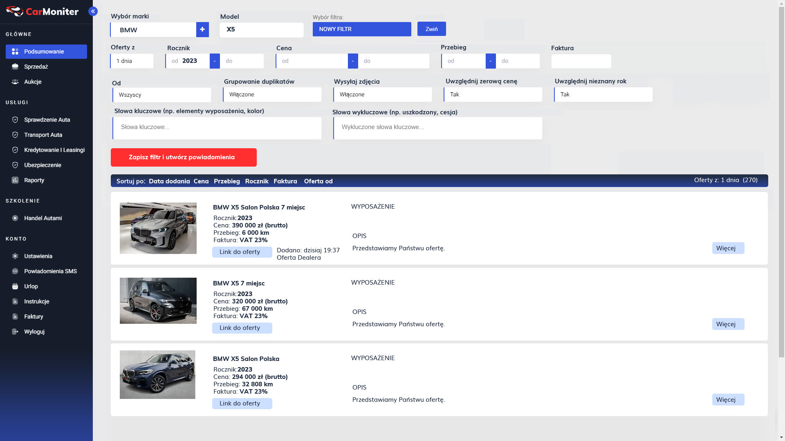This screenshot has height=441, width=785.
Task: Click the Ustawienia gear icon
Action: point(15,256)
